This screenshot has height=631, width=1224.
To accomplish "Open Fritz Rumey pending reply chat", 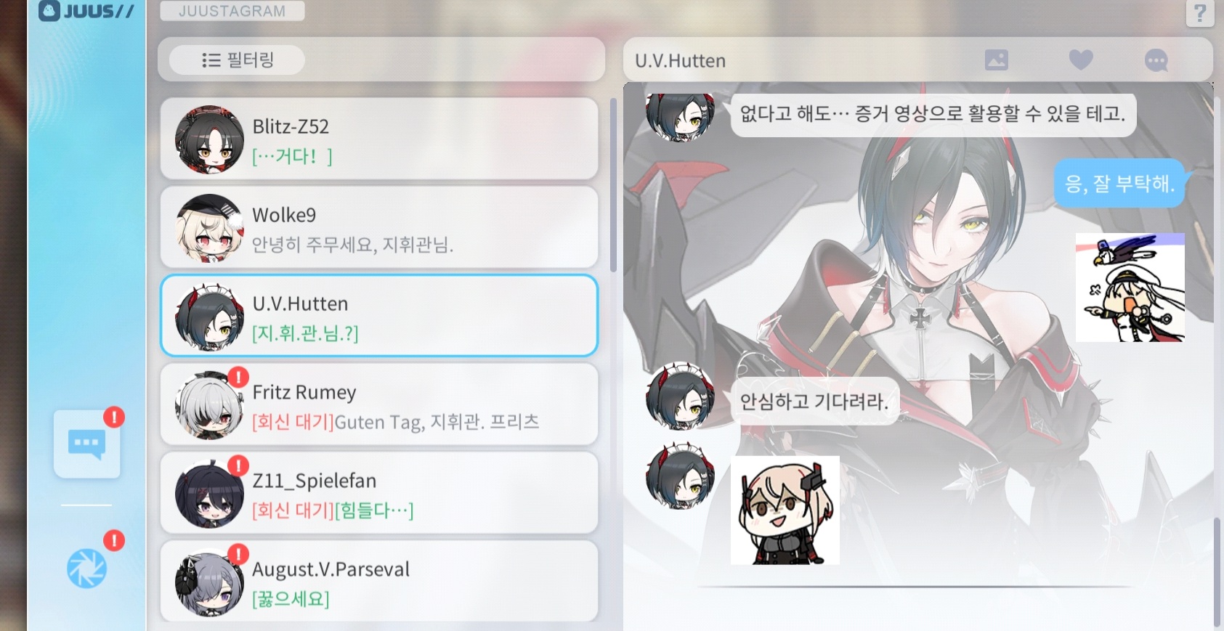I will (379, 404).
